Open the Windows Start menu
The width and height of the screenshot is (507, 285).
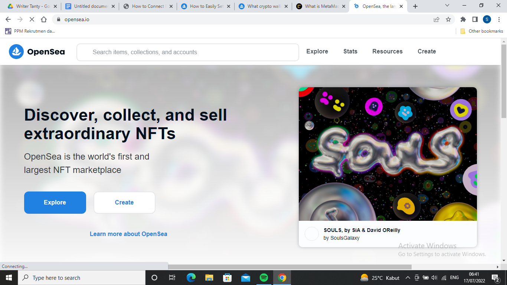(x=9, y=278)
